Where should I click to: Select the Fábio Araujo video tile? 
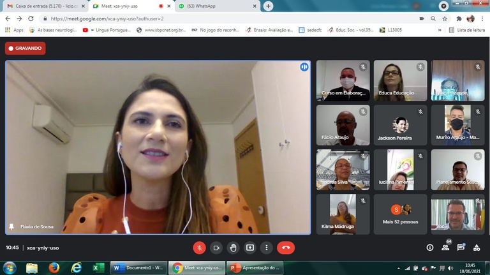[x=343, y=125]
